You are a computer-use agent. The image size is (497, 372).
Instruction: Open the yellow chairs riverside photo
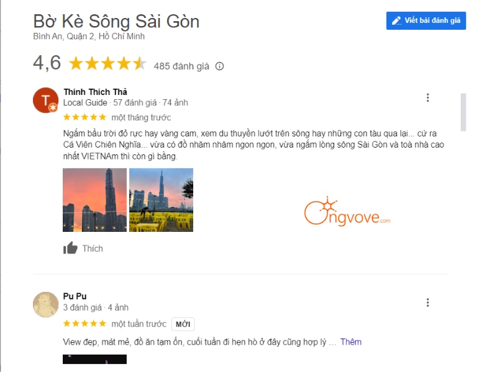tap(161, 200)
